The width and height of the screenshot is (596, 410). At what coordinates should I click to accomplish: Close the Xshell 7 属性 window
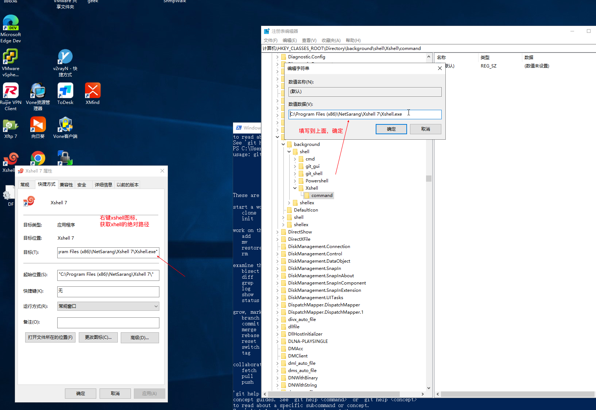[162, 171]
